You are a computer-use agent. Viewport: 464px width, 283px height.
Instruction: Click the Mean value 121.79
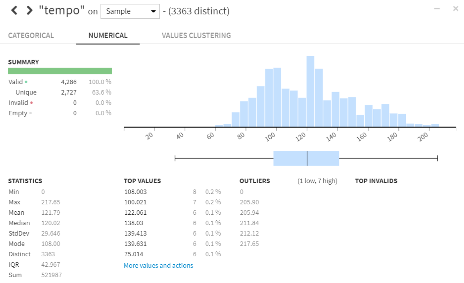tap(51, 213)
